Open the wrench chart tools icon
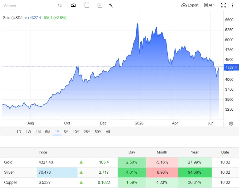Screen dimensions: 239x188 coord(111,6)
